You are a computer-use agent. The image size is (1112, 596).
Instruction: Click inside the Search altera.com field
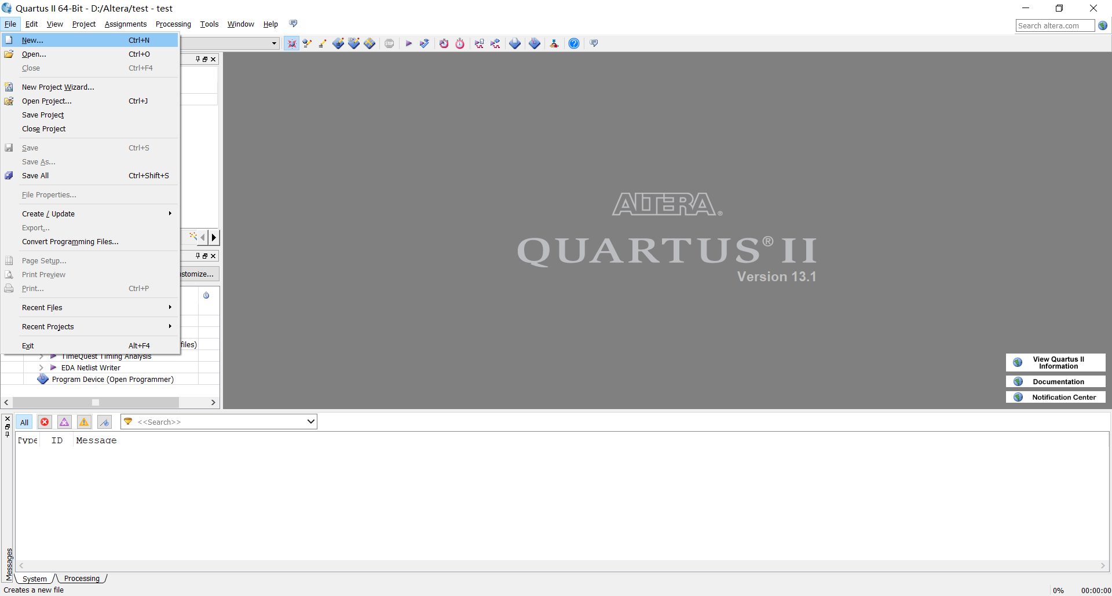click(1054, 25)
